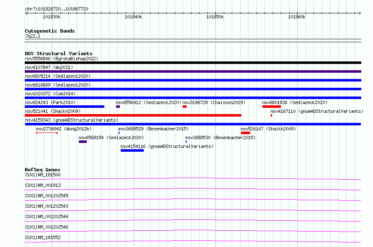
Task: Open the nsv6569154 (Sedlazeck2020) label
Action: [111, 138]
